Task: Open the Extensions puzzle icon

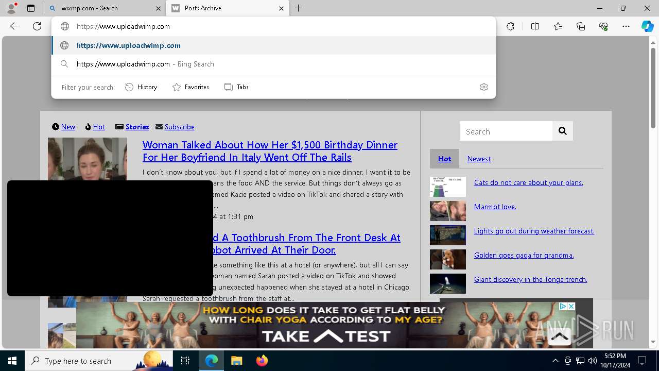Action: pyautogui.click(x=510, y=26)
